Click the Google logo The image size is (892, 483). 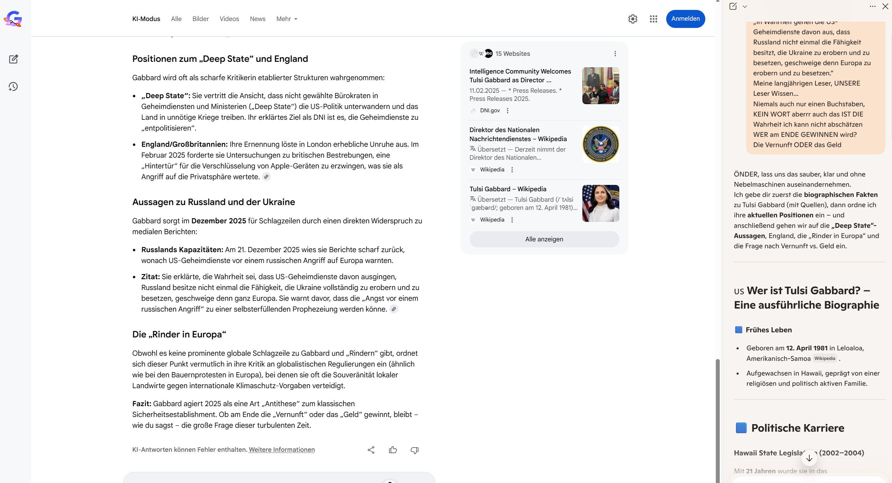pos(13,19)
